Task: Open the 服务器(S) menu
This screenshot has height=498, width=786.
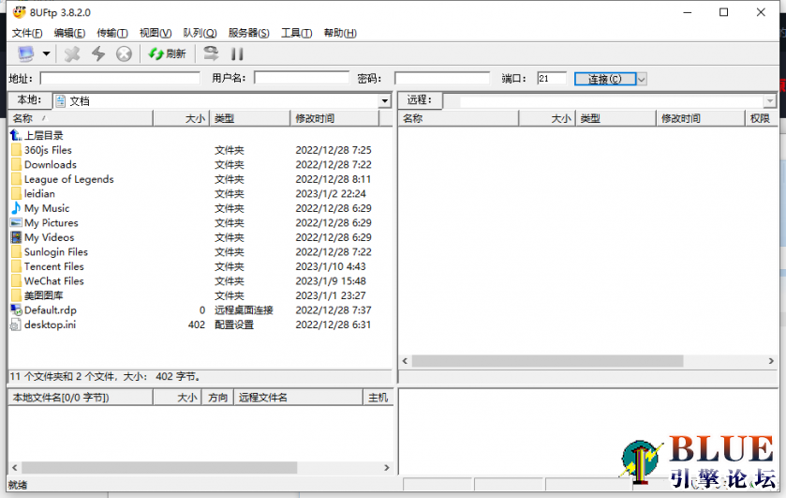Action: (x=248, y=33)
